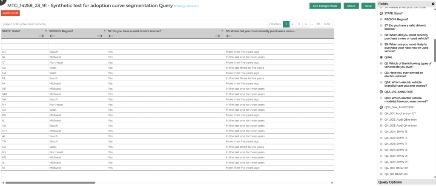
Task: Open the Fields panel settings gear
Action: point(433,4)
